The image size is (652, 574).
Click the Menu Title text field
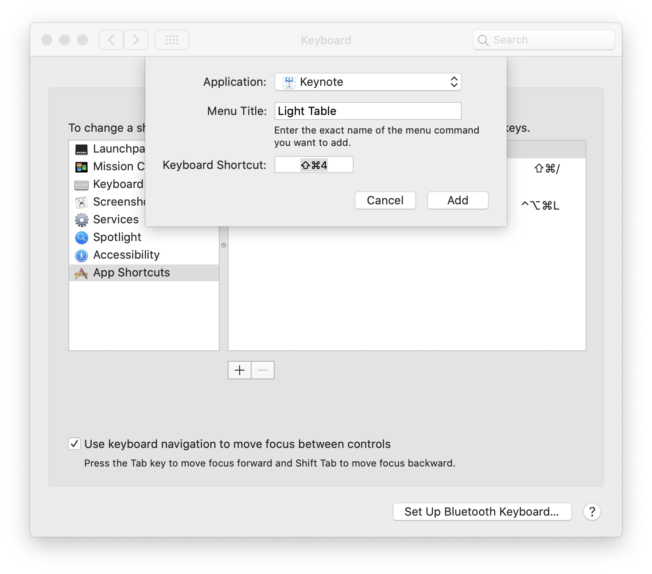pos(368,111)
